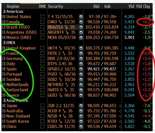Sort by the RMI column header
The height and width of the screenshot is (133, 155).
tap(42, 6)
